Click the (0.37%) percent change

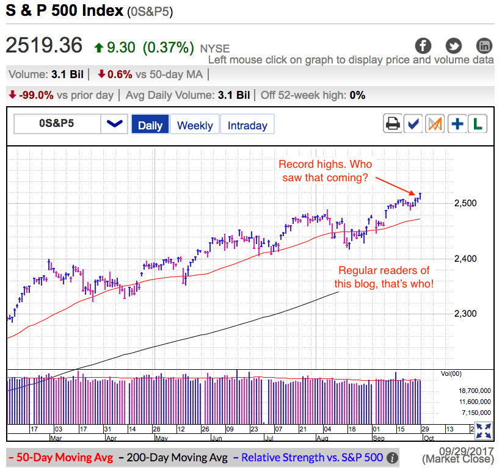click(169, 48)
